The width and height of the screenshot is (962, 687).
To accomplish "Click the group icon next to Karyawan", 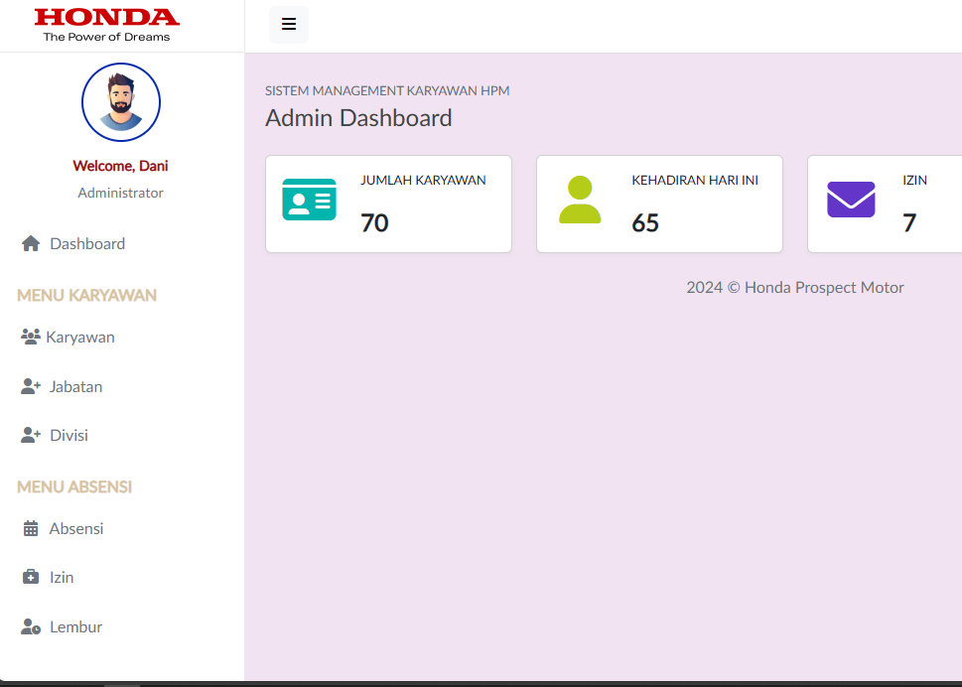I will point(31,338).
